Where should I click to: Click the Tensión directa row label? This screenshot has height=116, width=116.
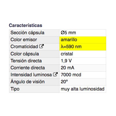click(x=26, y=61)
